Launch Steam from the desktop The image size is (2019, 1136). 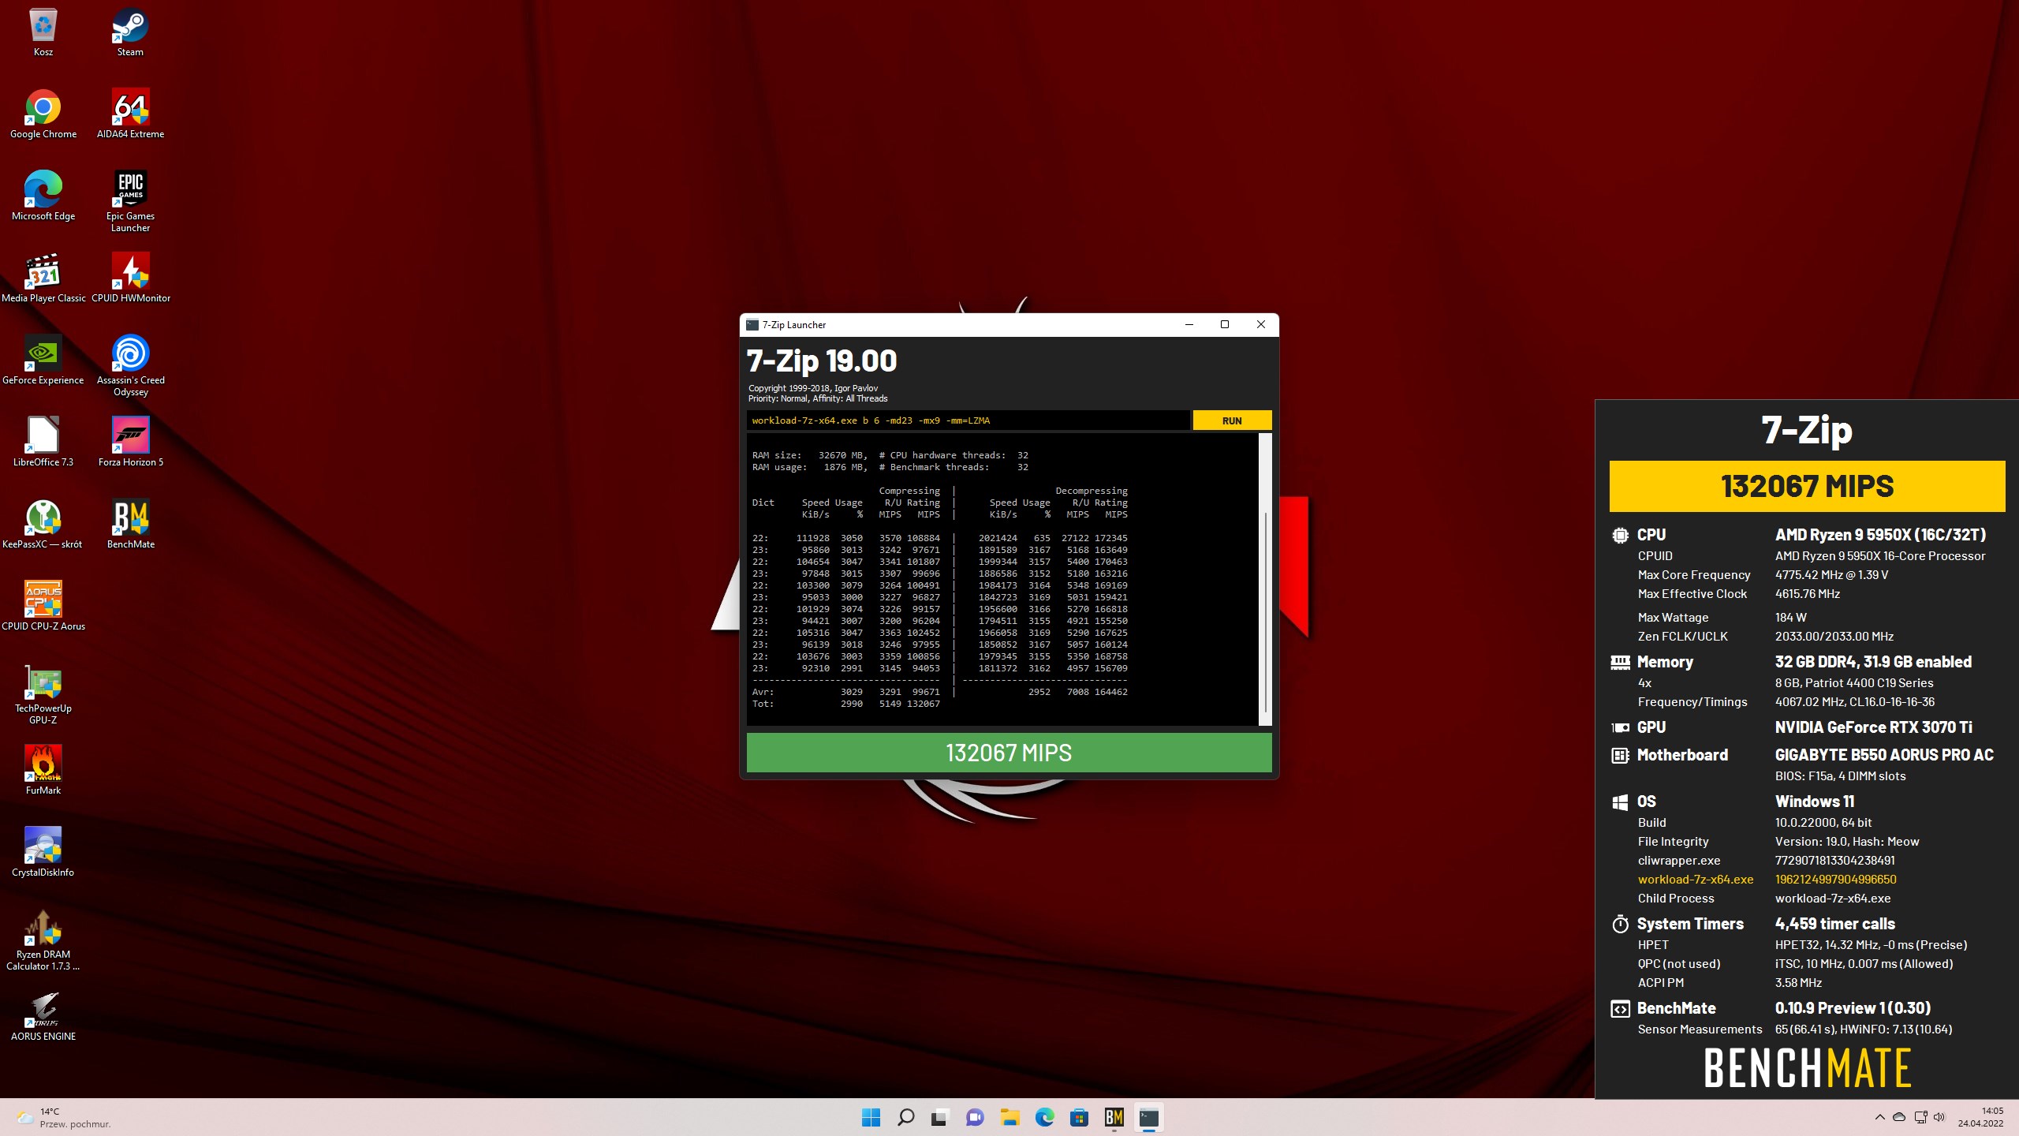pyautogui.click(x=130, y=32)
